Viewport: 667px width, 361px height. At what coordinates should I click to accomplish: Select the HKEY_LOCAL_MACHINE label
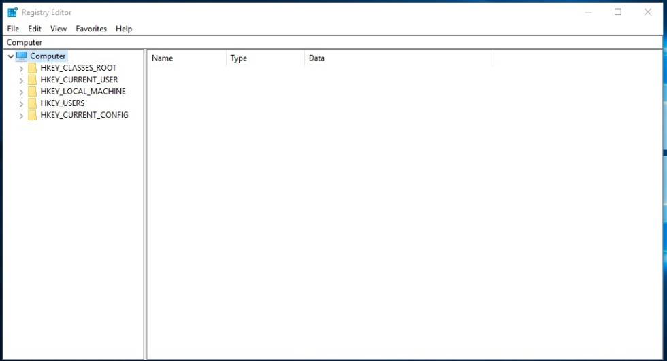[x=83, y=91]
